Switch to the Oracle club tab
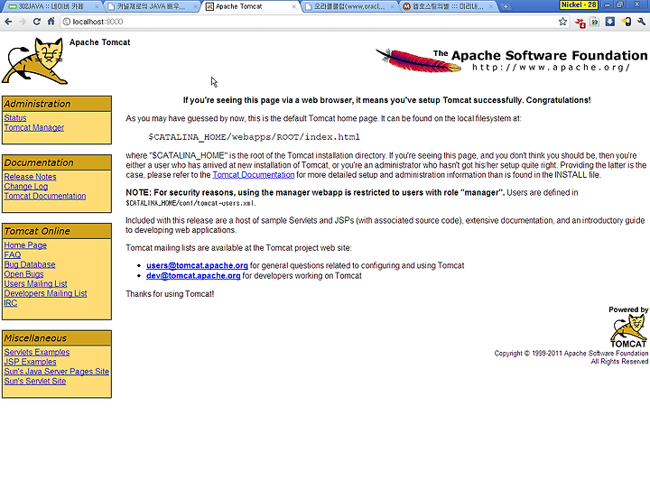 click(349, 6)
